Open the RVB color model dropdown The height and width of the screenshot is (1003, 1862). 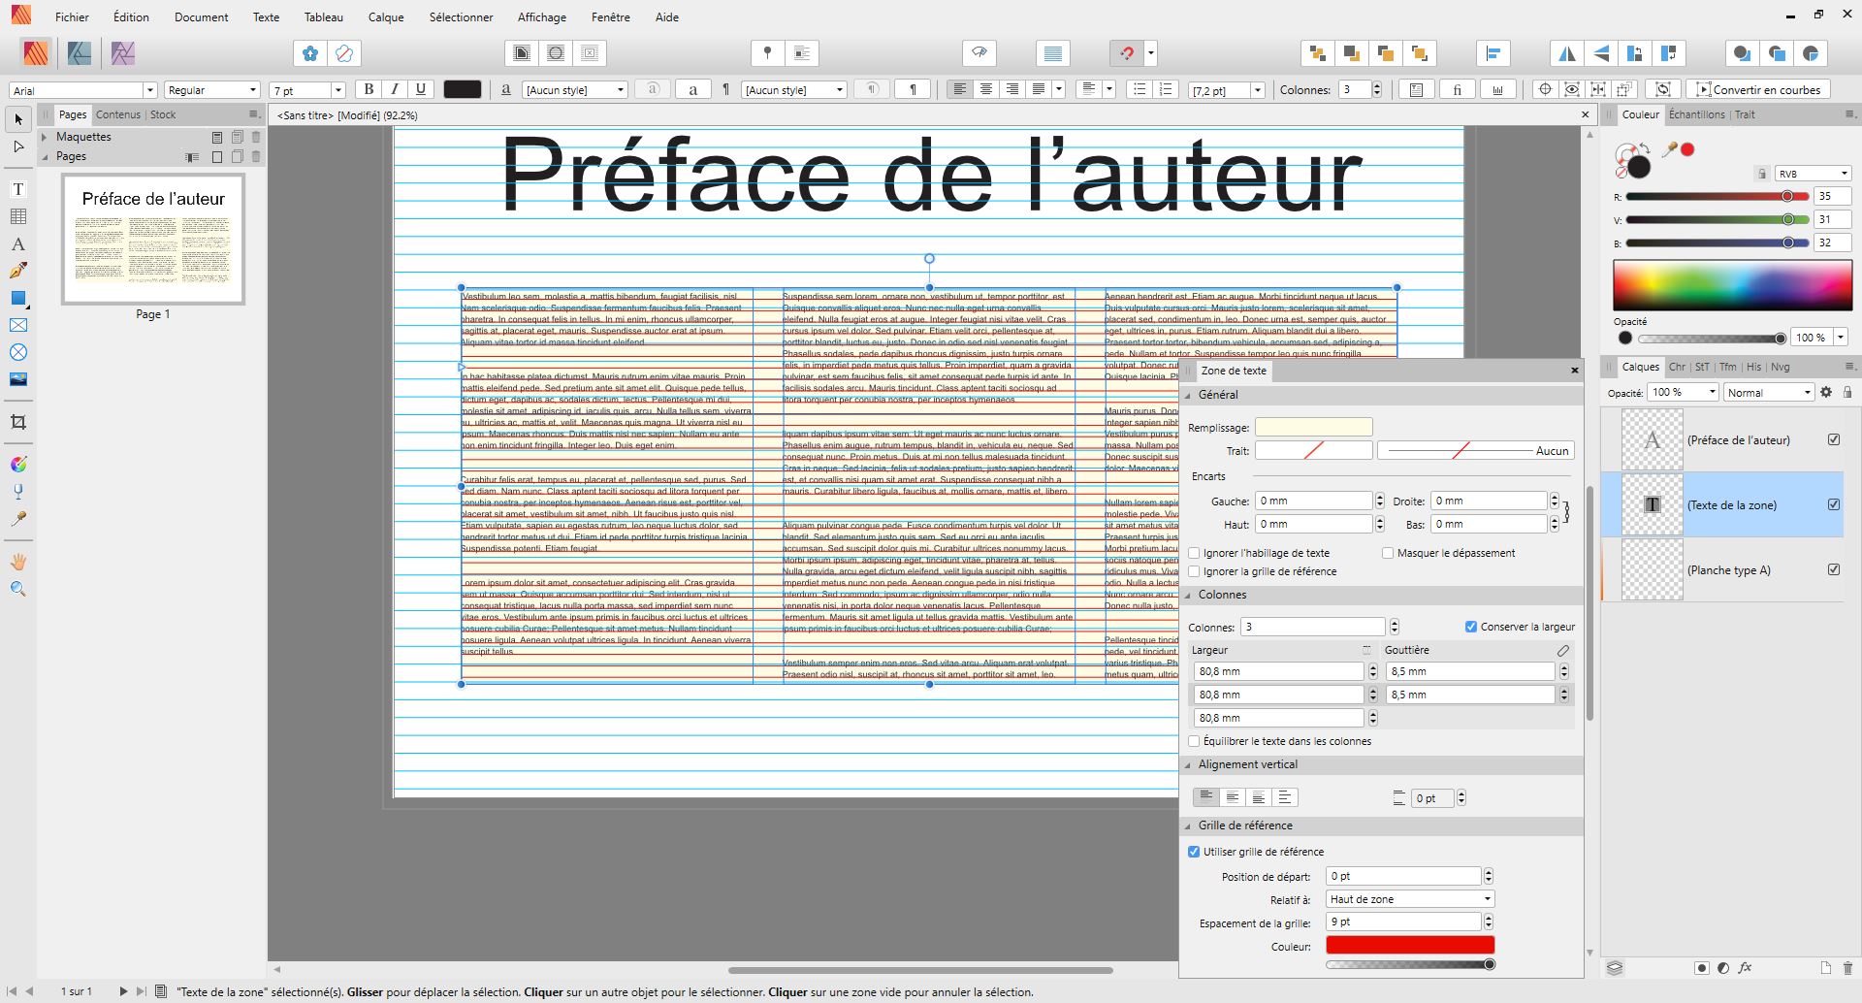pos(1814,174)
